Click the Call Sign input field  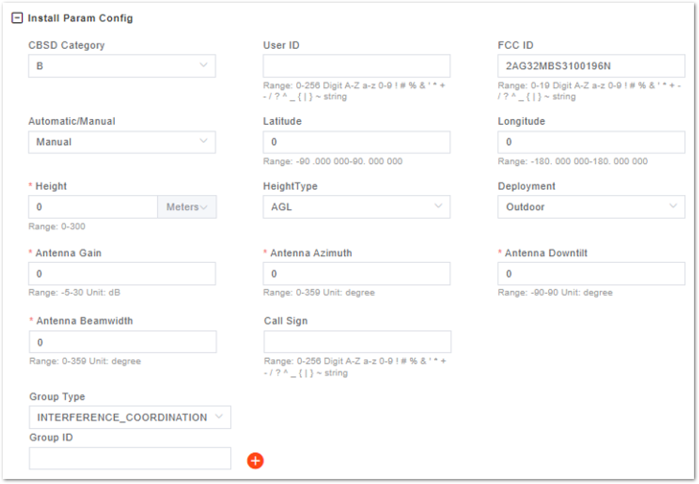coord(357,342)
